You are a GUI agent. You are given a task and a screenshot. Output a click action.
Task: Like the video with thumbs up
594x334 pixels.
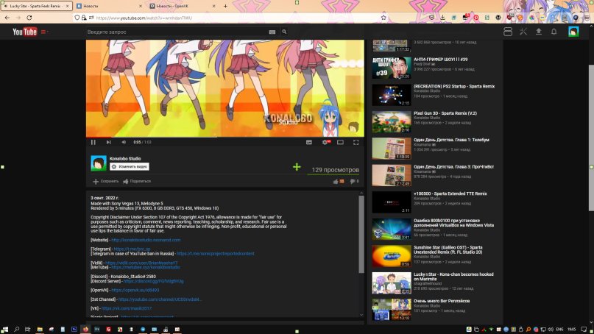(337, 181)
